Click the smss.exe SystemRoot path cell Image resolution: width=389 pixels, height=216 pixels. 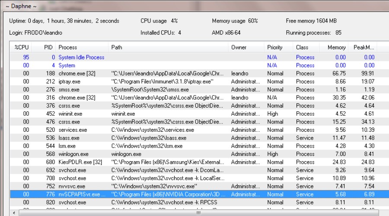click(x=150, y=89)
